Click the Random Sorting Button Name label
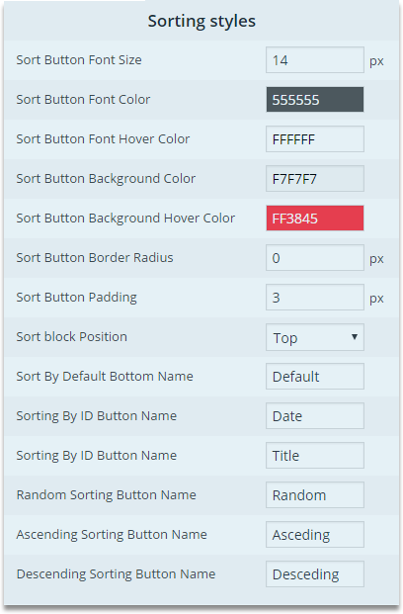Viewport: 403px width, 614px height. (106, 495)
